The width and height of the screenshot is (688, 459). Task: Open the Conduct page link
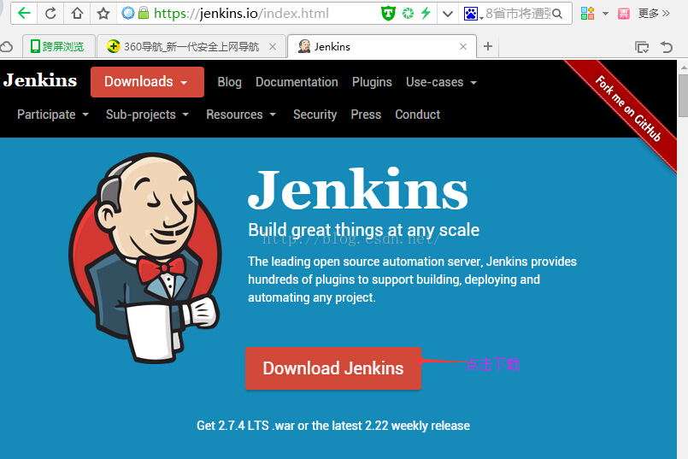point(417,115)
